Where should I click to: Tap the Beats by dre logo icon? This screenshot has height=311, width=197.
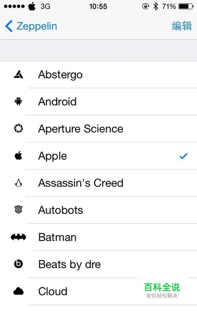[x=19, y=264]
